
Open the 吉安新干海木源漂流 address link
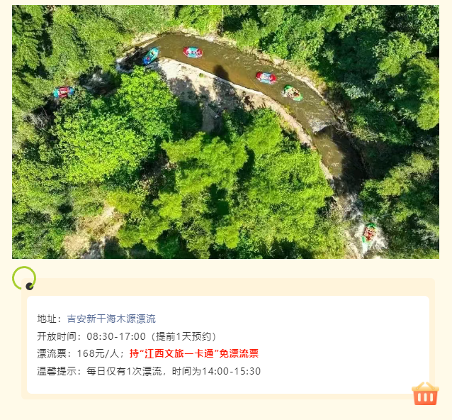[111, 319]
